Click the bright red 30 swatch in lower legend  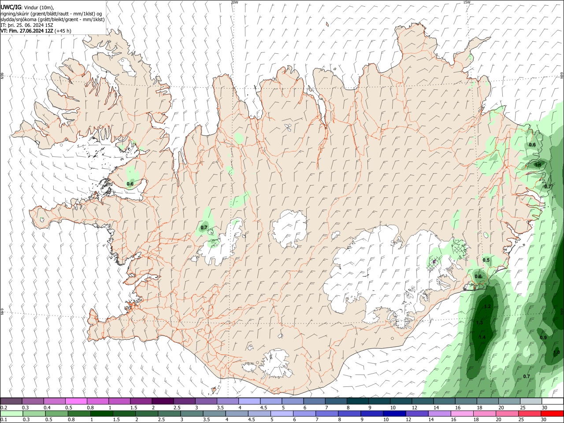click(x=553, y=414)
